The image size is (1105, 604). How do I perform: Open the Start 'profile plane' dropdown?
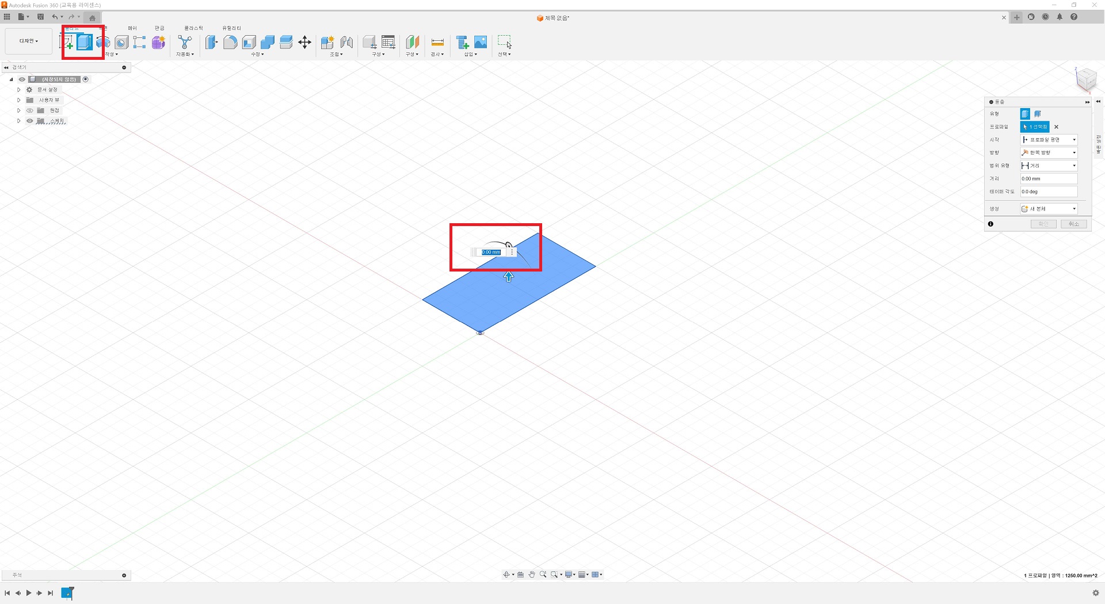pyautogui.click(x=1049, y=140)
